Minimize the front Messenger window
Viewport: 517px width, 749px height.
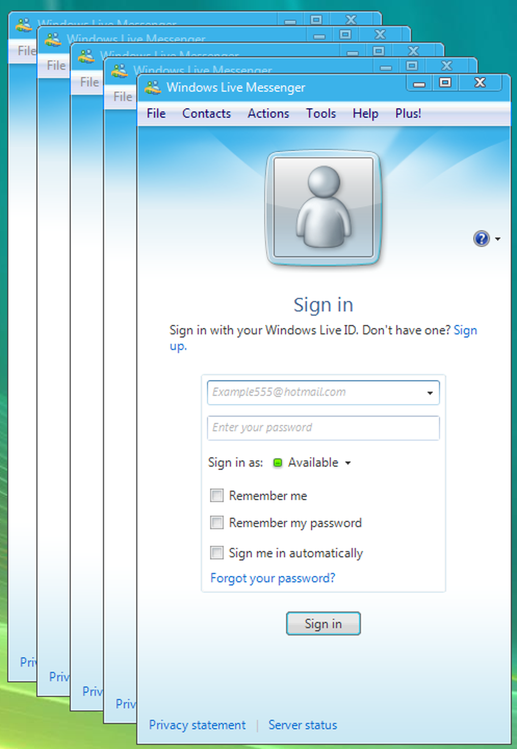tap(419, 83)
